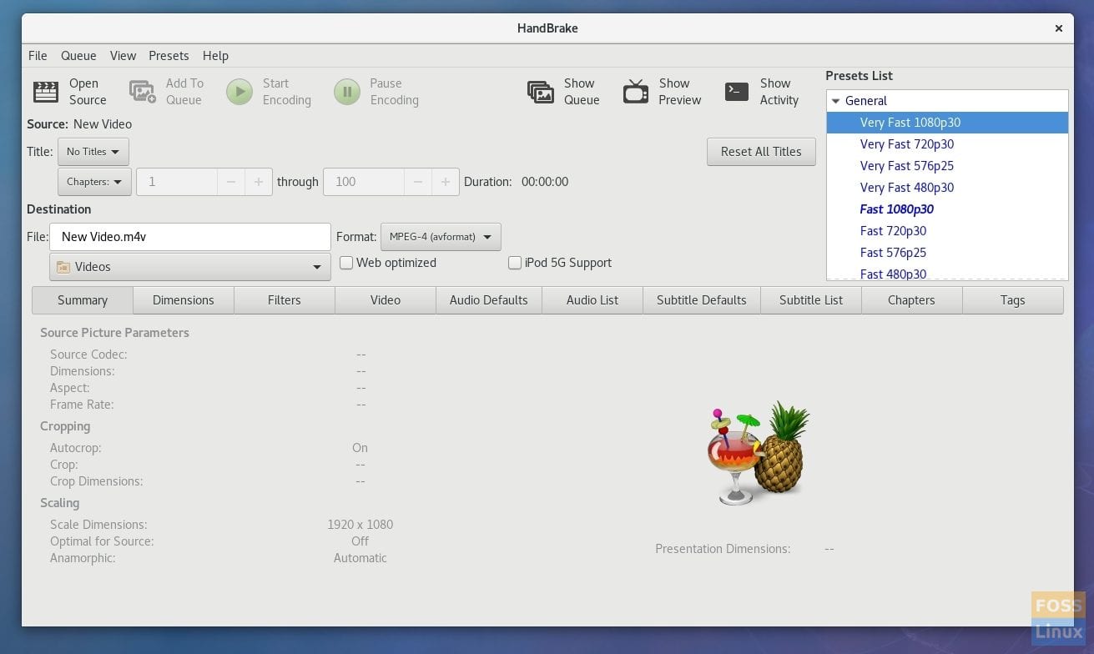Open the Videos destination folder dropdown
1094x654 pixels.
pos(190,267)
